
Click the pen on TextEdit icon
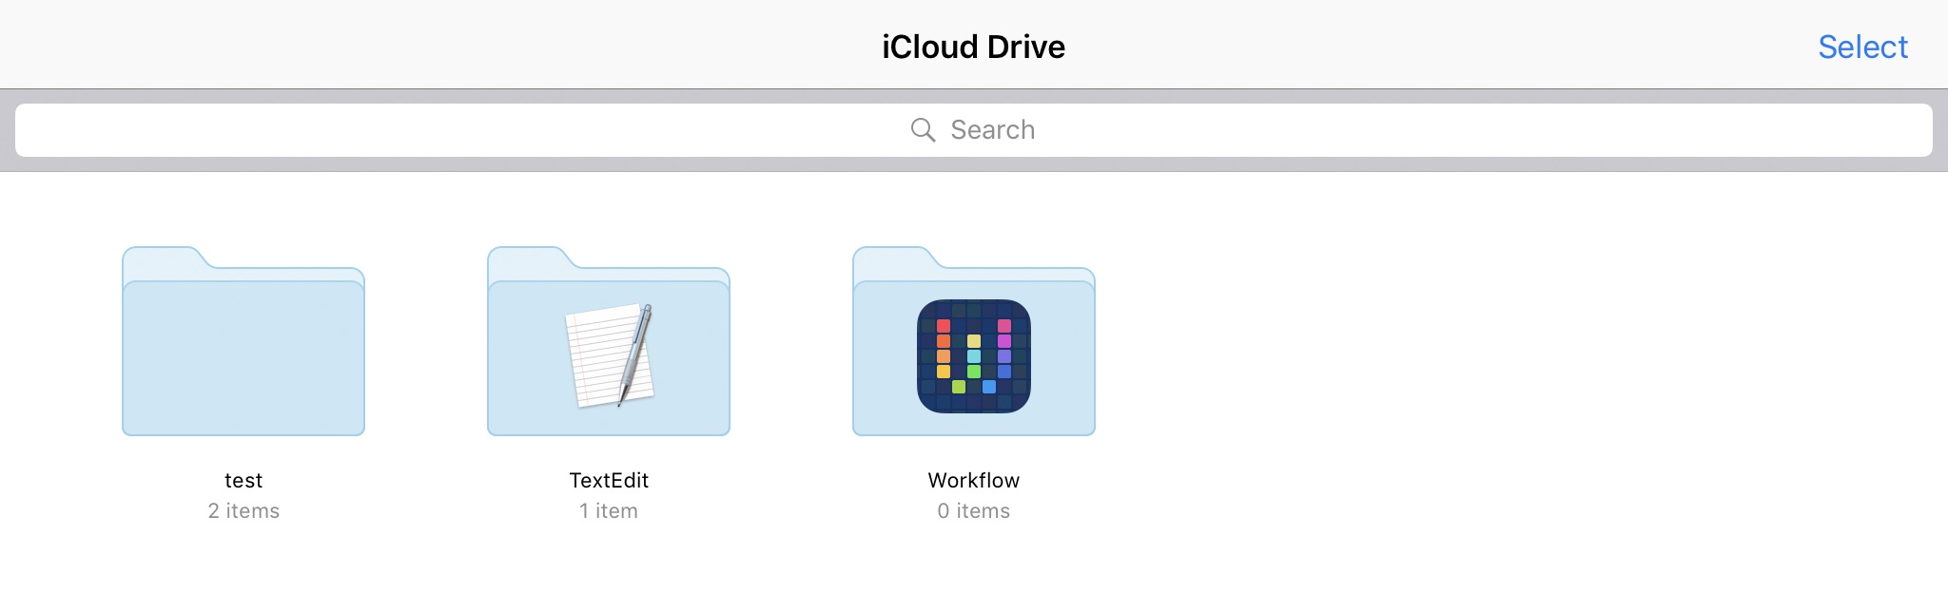[636, 352]
